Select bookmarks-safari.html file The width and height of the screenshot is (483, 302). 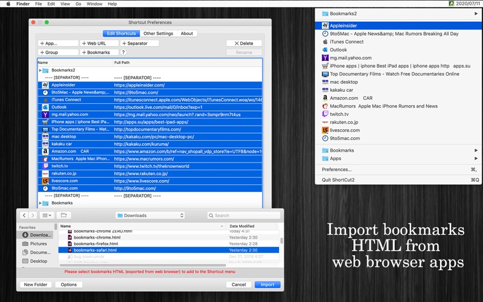168,250
